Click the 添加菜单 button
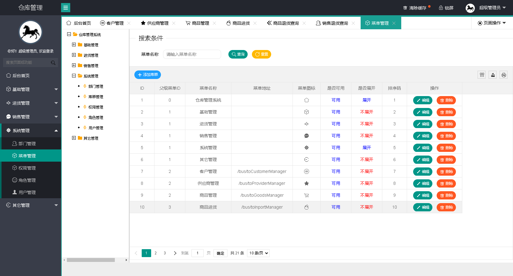 [147, 74]
